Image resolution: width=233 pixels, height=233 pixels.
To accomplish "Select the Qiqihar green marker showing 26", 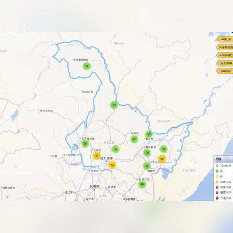I will (x=85, y=144).
